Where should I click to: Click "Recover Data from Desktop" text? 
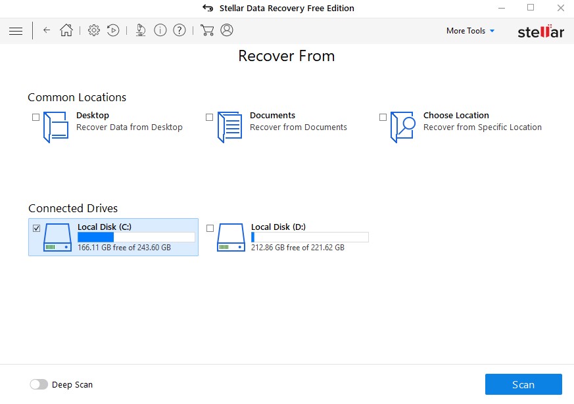130,127
